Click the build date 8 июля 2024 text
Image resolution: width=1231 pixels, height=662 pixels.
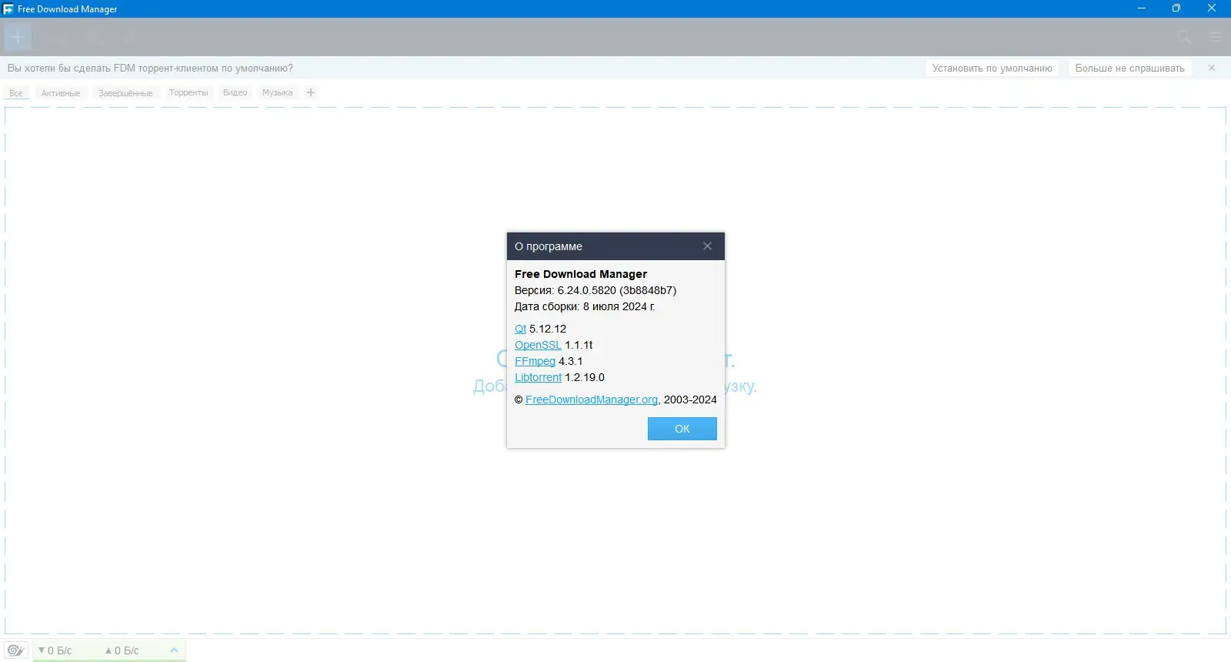619,306
